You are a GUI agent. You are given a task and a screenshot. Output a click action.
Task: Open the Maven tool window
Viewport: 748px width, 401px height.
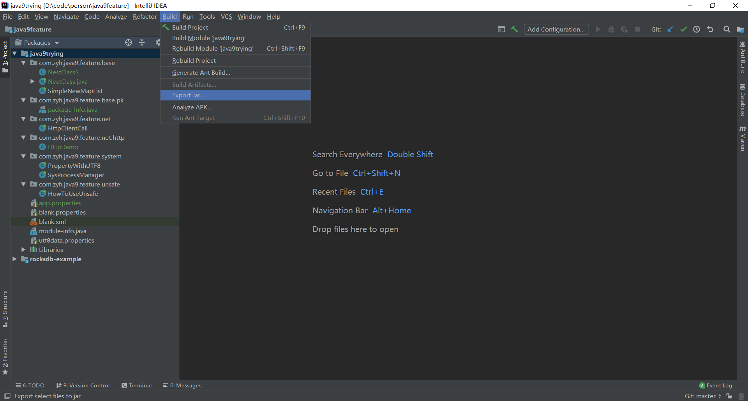[x=743, y=138]
